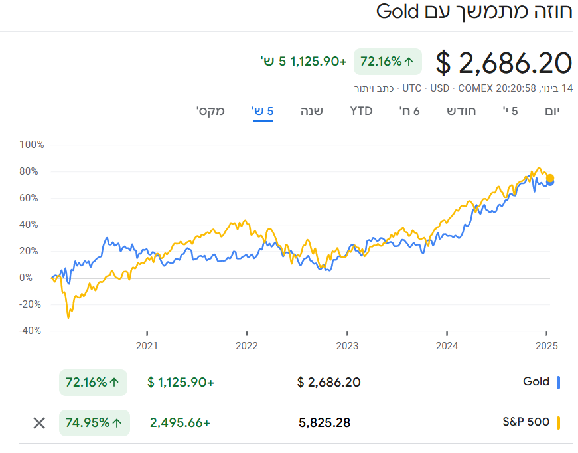
Task: Click the S&P 500 yellow color indicator
Action: pos(559,422)
